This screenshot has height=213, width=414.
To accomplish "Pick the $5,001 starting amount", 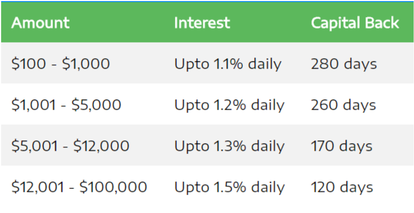I will click(x=35, y=146).
